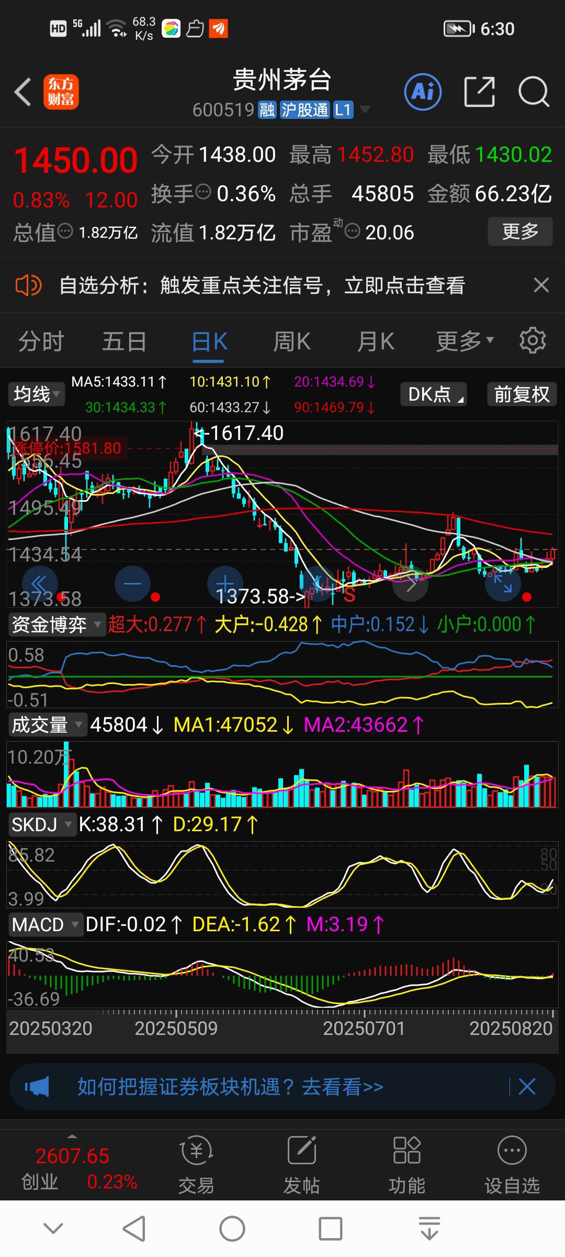Open 自选分析 signal notification text
This screenshot has width=565, height=1257.
pyautogui.click(x=262, y=285)
